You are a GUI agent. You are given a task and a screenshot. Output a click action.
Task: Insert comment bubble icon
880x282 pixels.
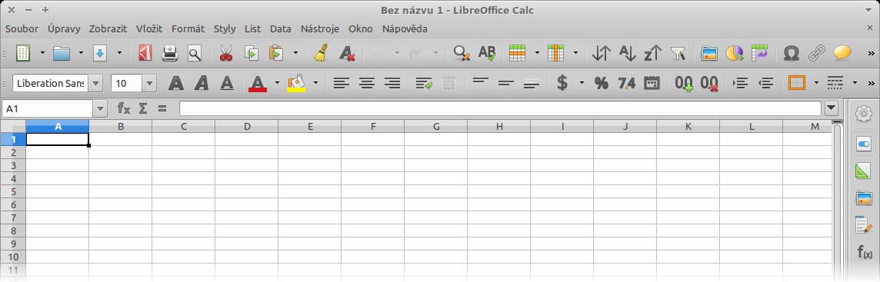pyautogui.click(x=842, y=53)
